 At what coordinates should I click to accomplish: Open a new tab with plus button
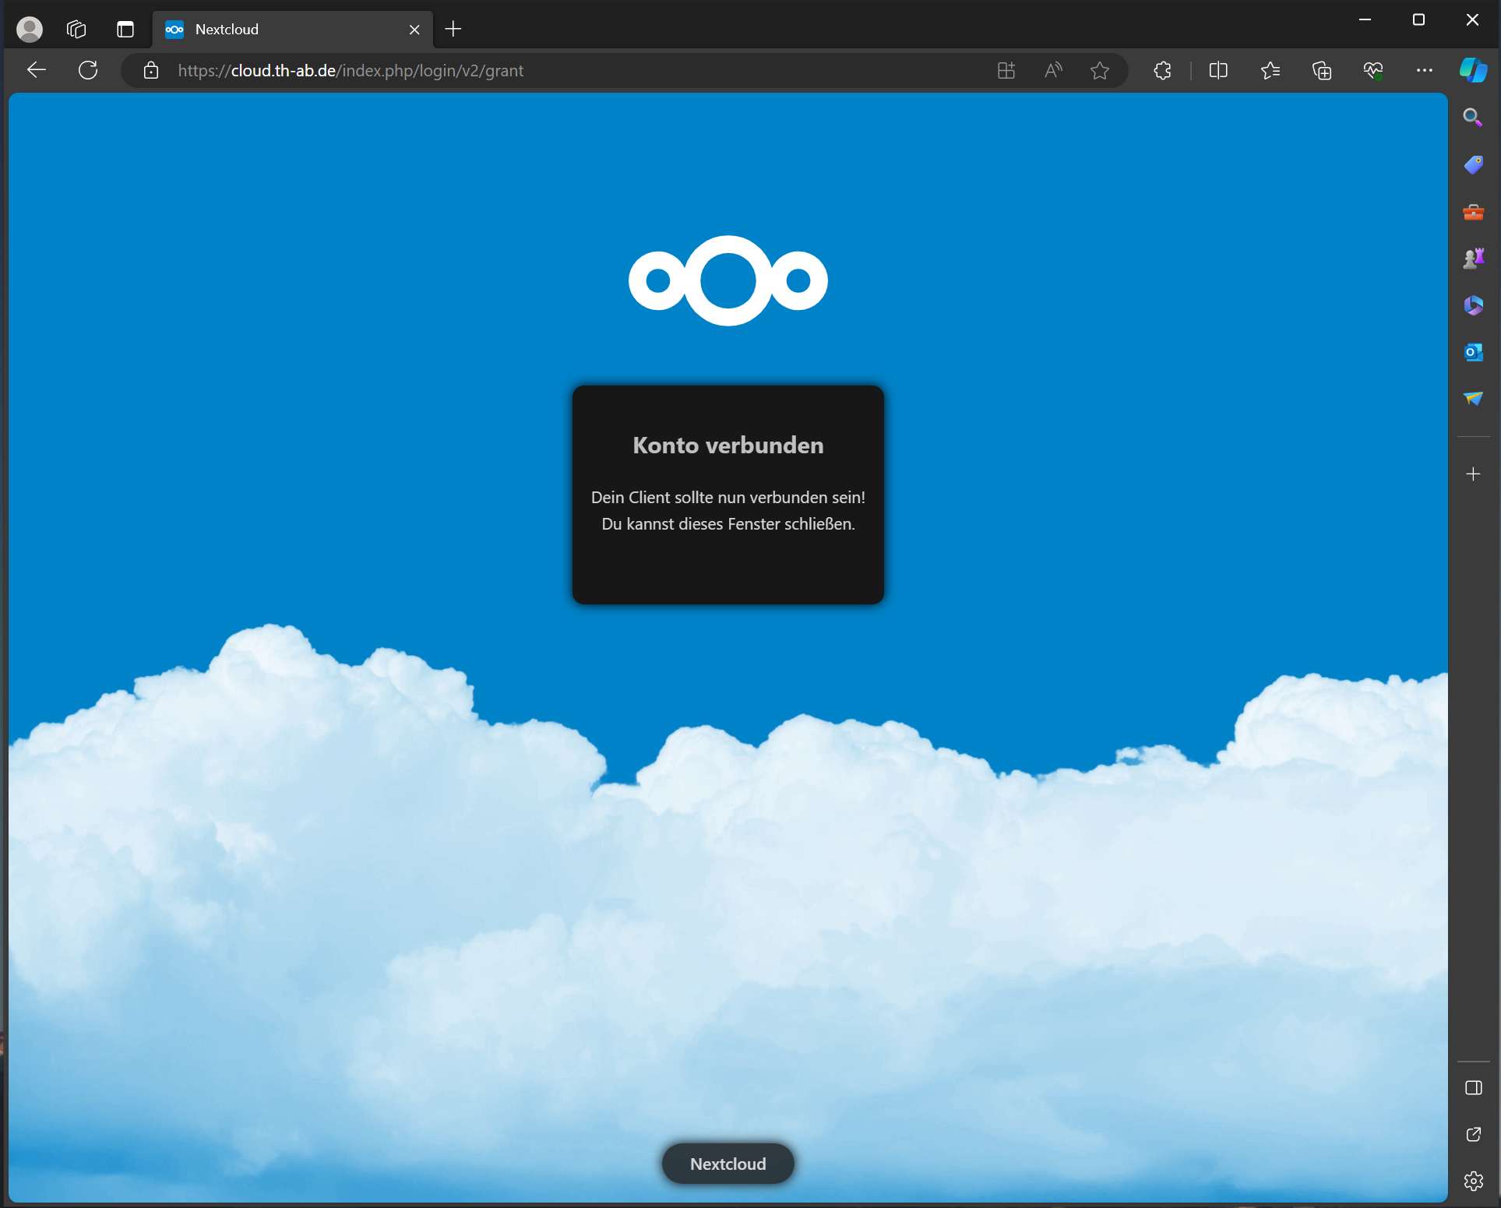coord(453,30)
